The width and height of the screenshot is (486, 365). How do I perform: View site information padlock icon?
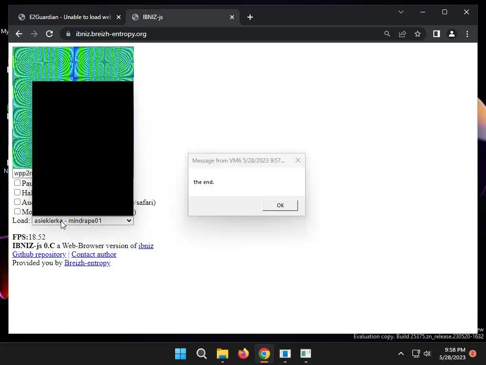pos(68,34)
